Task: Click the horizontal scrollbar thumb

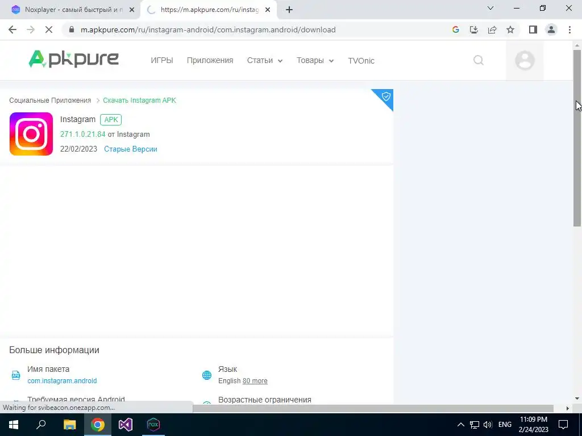Action: (373, 408)
